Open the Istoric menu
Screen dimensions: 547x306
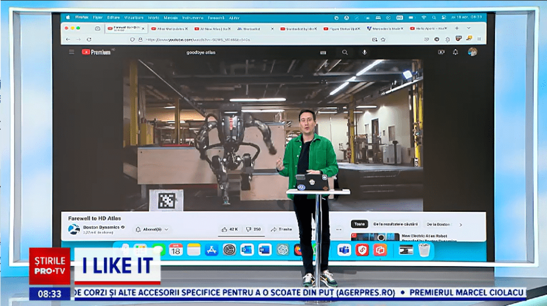[154, 18]
